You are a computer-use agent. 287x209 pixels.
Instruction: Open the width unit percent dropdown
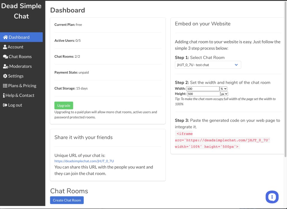tap(223, 89)
